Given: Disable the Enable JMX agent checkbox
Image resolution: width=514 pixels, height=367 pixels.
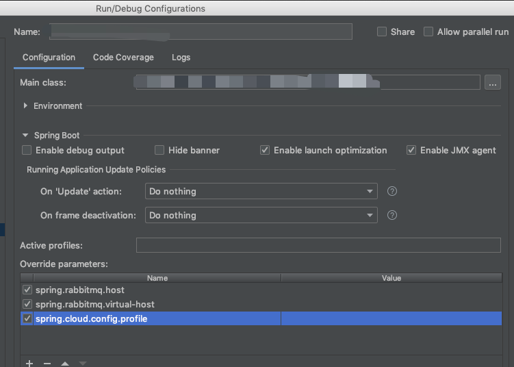Looking at the screenshot, I should click(411, 150).
